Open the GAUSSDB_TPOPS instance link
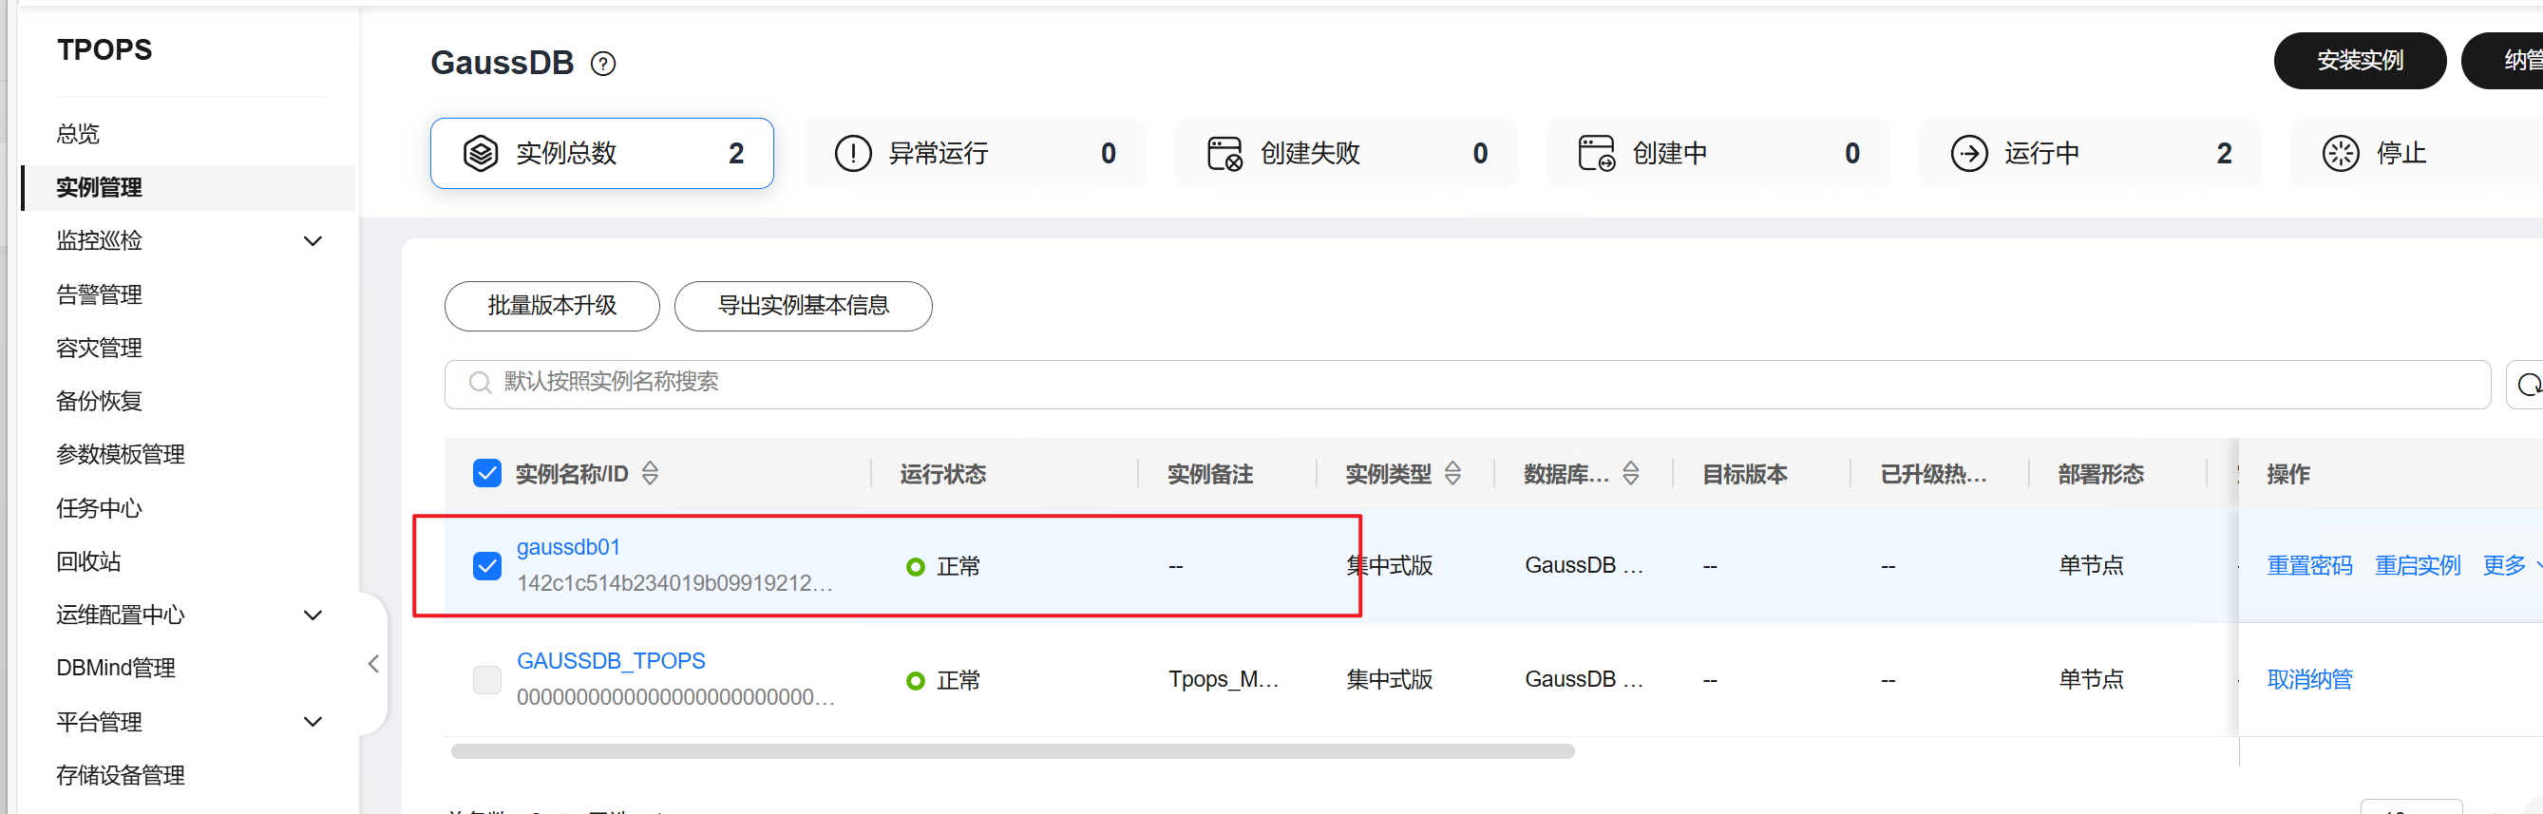Screen dimensions: 2543x814 611,661
